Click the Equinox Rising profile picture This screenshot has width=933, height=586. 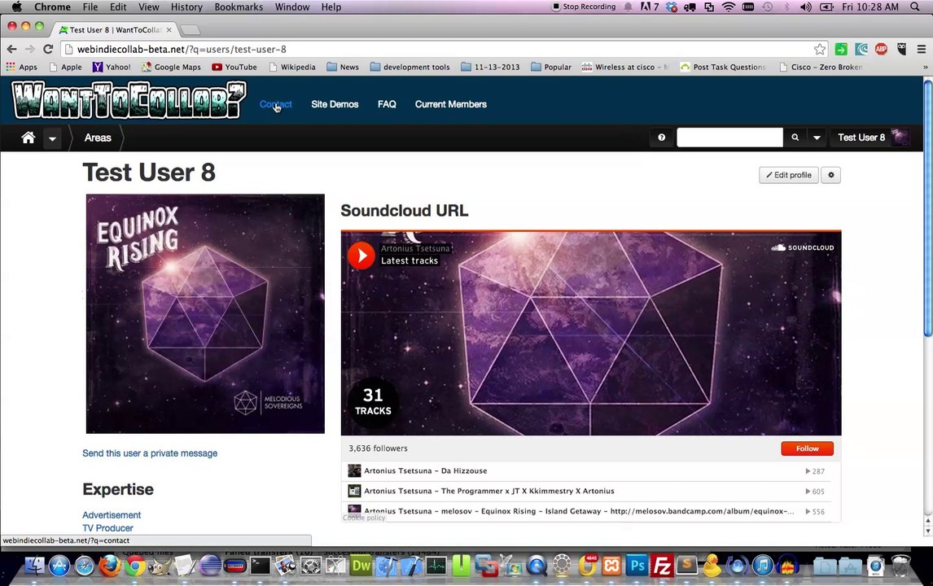click(x=205, y=313)
